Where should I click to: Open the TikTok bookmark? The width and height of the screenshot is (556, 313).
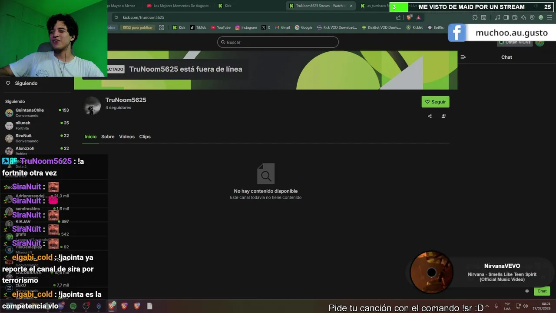point(198,27)
